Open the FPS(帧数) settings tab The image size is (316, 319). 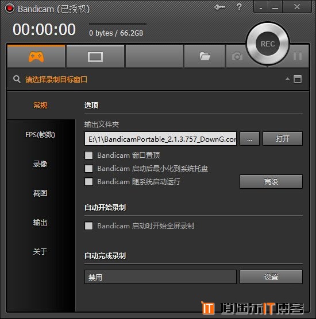(40, 134)
